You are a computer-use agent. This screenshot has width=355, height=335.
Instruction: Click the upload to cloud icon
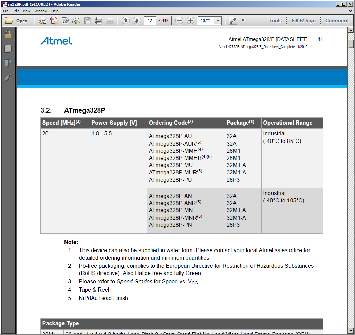click(x=76, y=21)
